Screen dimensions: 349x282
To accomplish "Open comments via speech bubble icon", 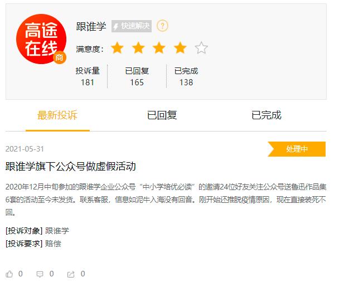I will [x=40, y=274].
